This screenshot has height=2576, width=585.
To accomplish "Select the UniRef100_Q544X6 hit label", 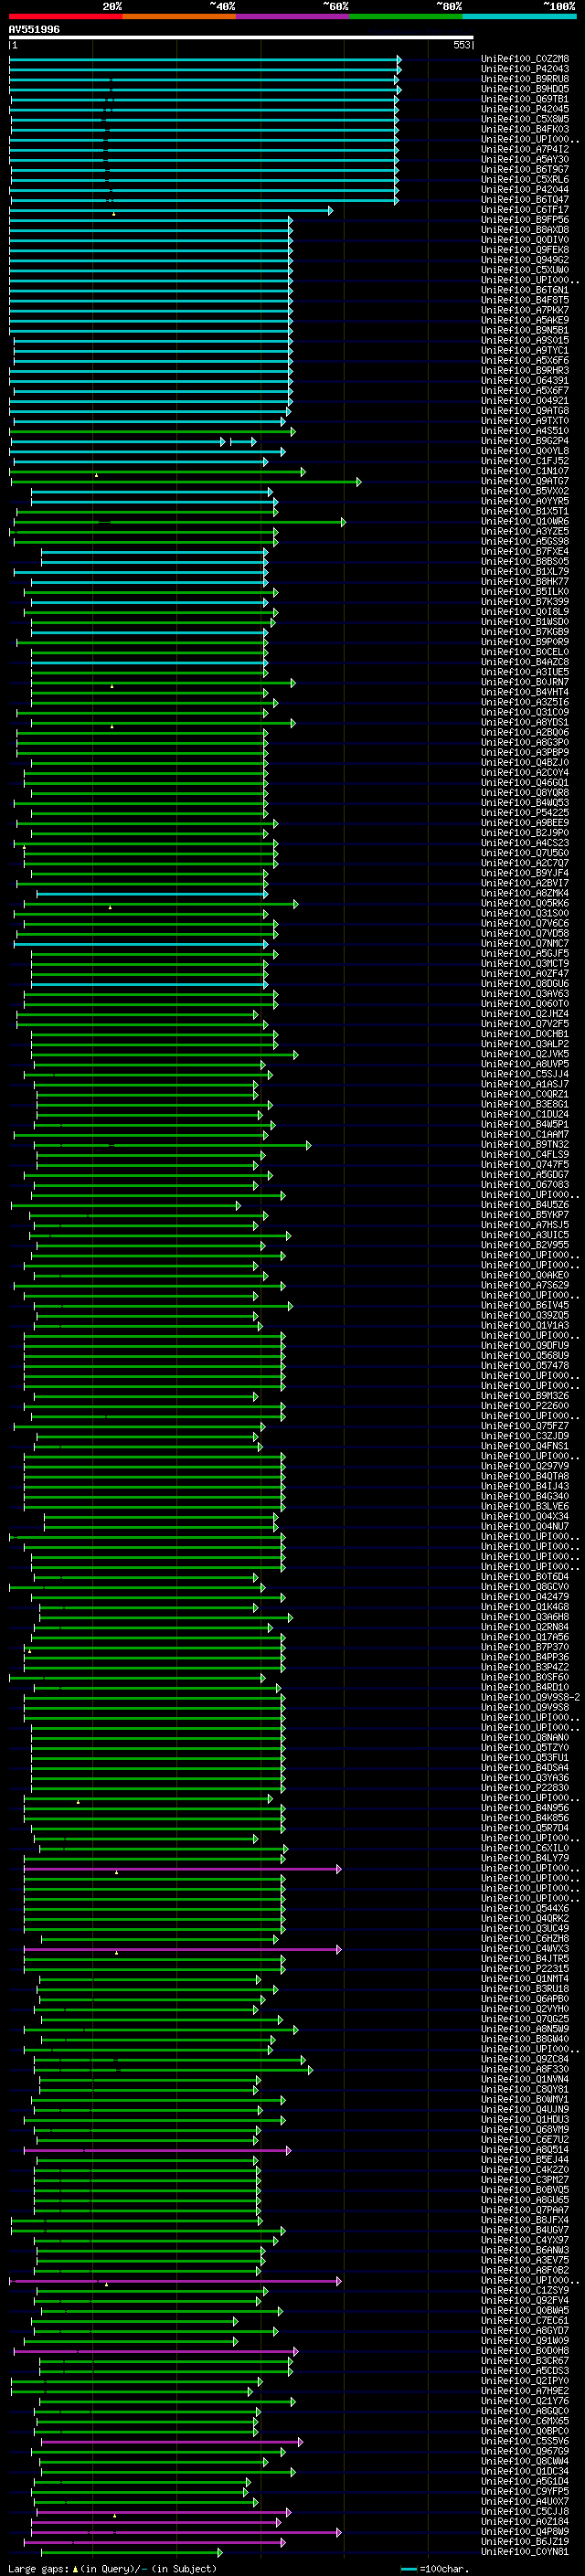I will 525,1908.
